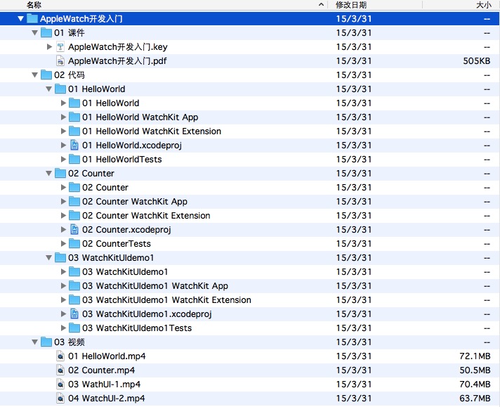Viewport: 500px width, 407px height.
Task: Expand 02 Counter.xcodeproj disclosure triangle
Action: 63,230
